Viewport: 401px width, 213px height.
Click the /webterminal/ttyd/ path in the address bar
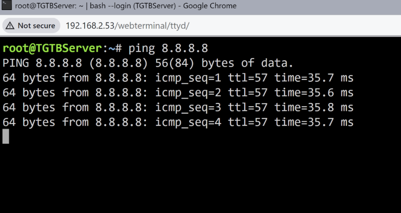point(152,26)
